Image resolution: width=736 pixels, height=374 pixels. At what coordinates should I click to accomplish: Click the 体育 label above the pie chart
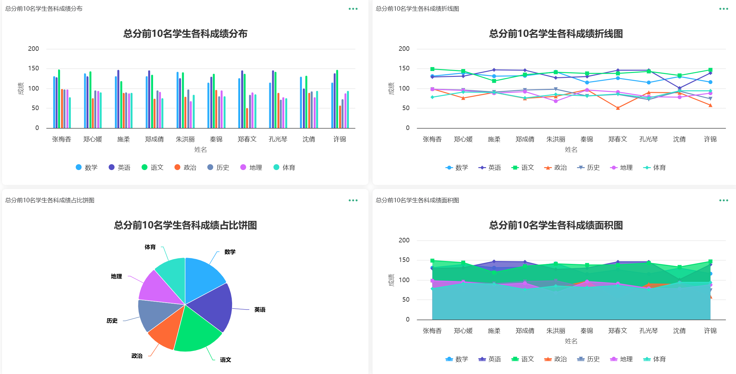[150, 247]
